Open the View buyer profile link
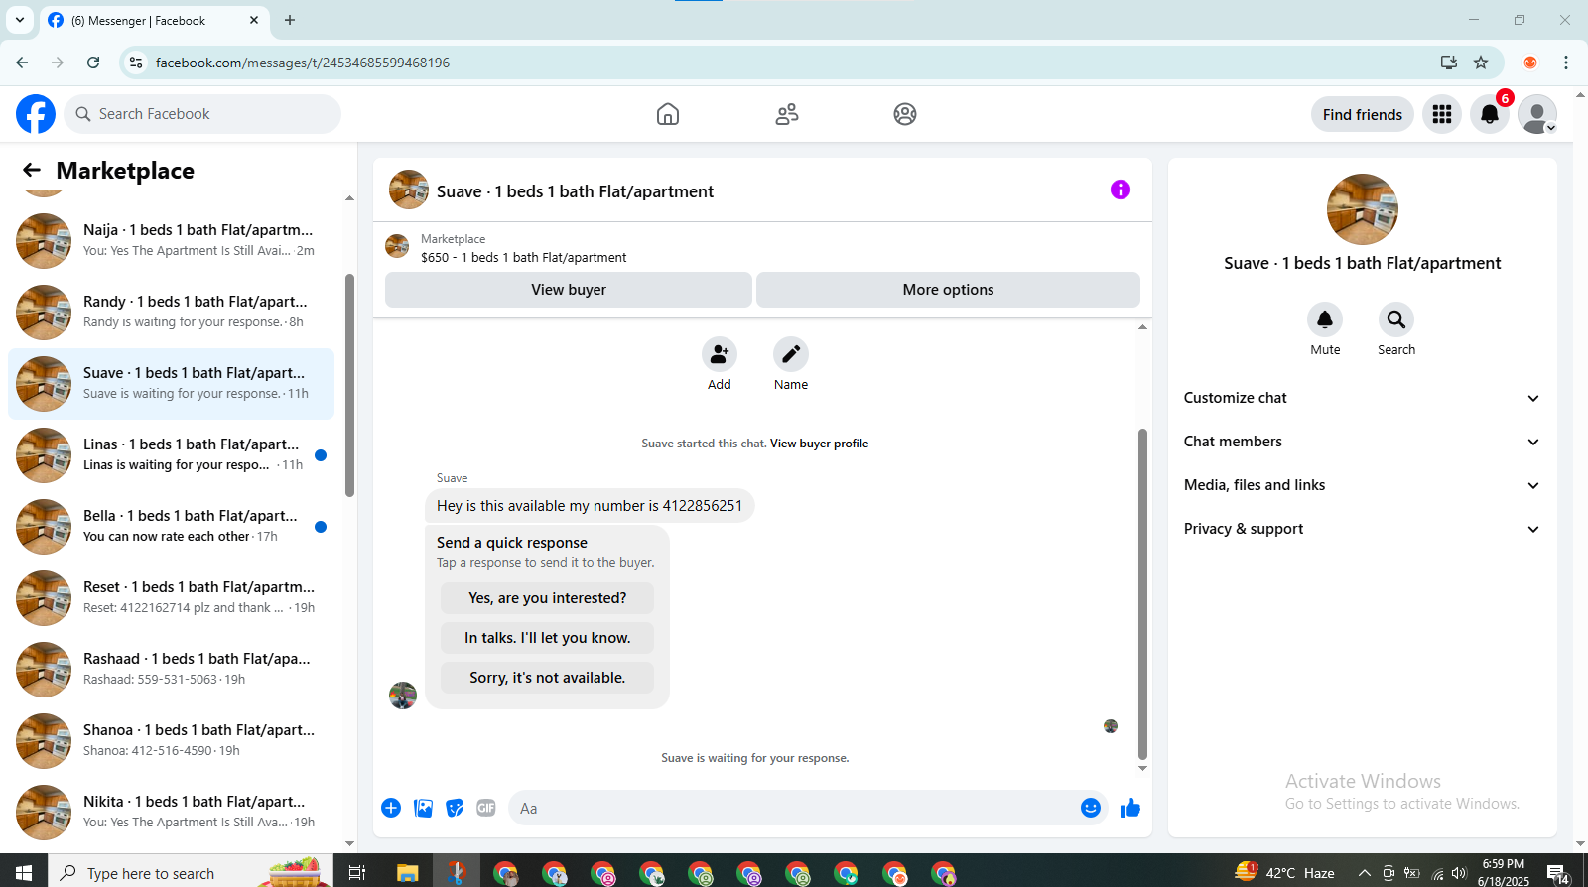The height and width of the screenshot is (887, 1588). tap(819, 443)
